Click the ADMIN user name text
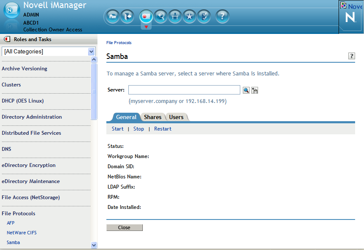Screen dimensions: 364x250 pyautogui.click(x=31, y=15)
